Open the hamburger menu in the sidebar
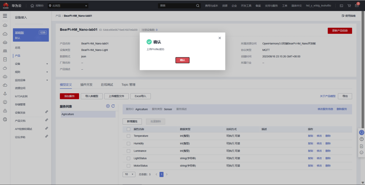Image resolution: width=365 pixels, height=185 pixels. 5,16
